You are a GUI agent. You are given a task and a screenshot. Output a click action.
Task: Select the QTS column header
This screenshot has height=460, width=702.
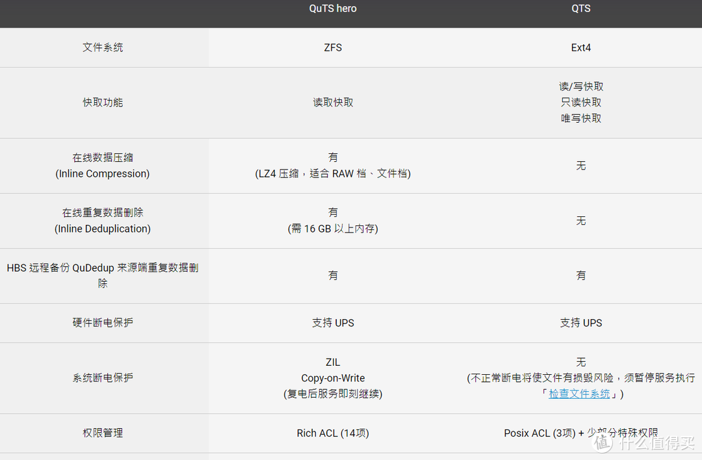pyautogui.click(x=580, y=8)
